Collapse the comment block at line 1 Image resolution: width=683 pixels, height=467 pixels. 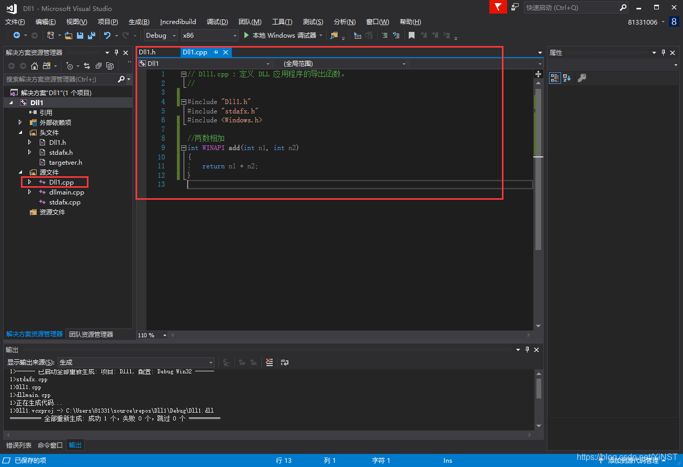coord(183,74)
